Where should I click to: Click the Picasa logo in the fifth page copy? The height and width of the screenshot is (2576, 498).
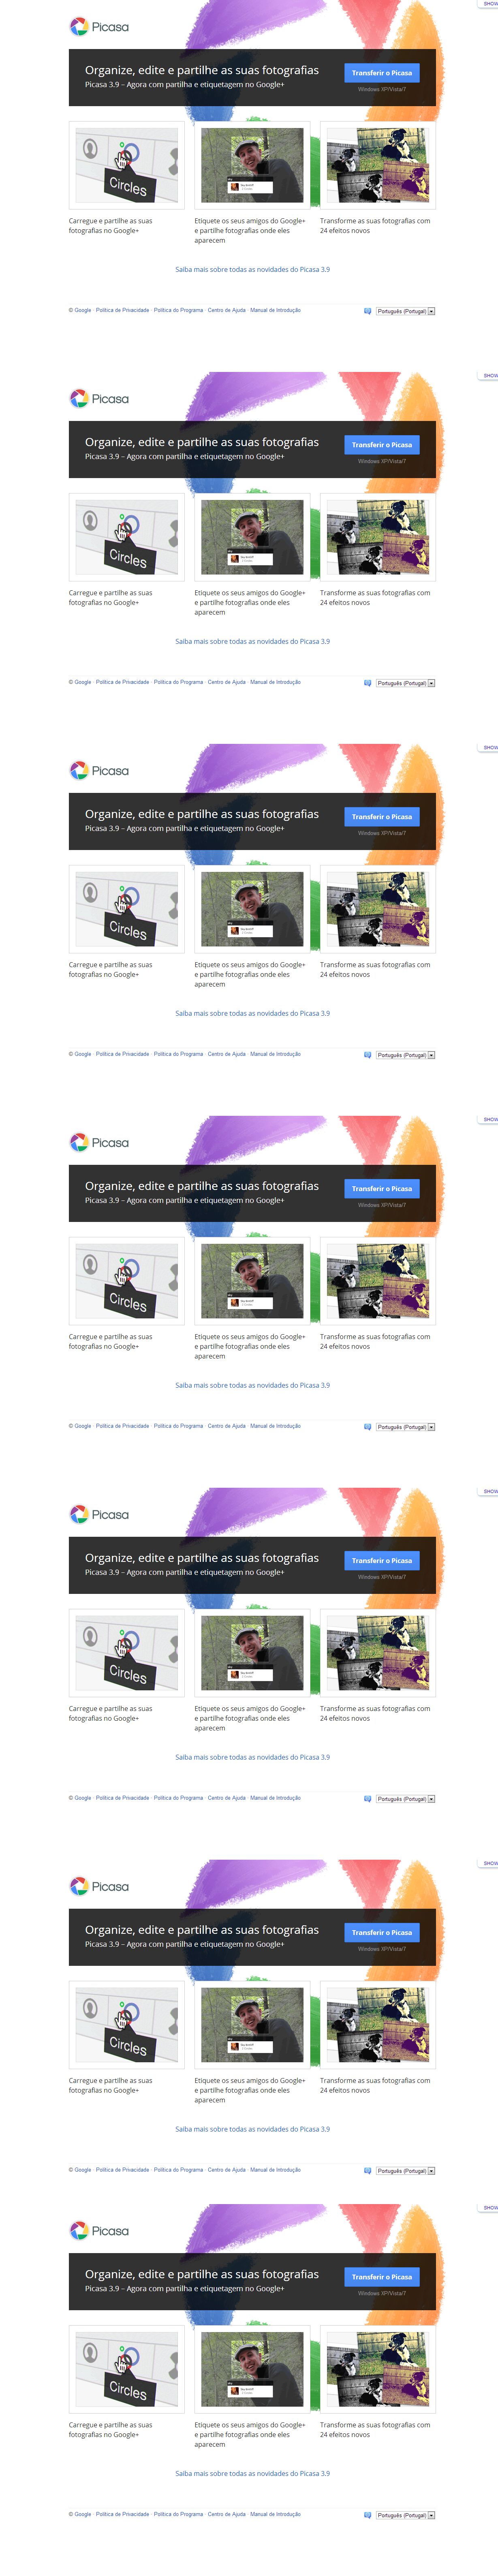tap(99, 1515)
